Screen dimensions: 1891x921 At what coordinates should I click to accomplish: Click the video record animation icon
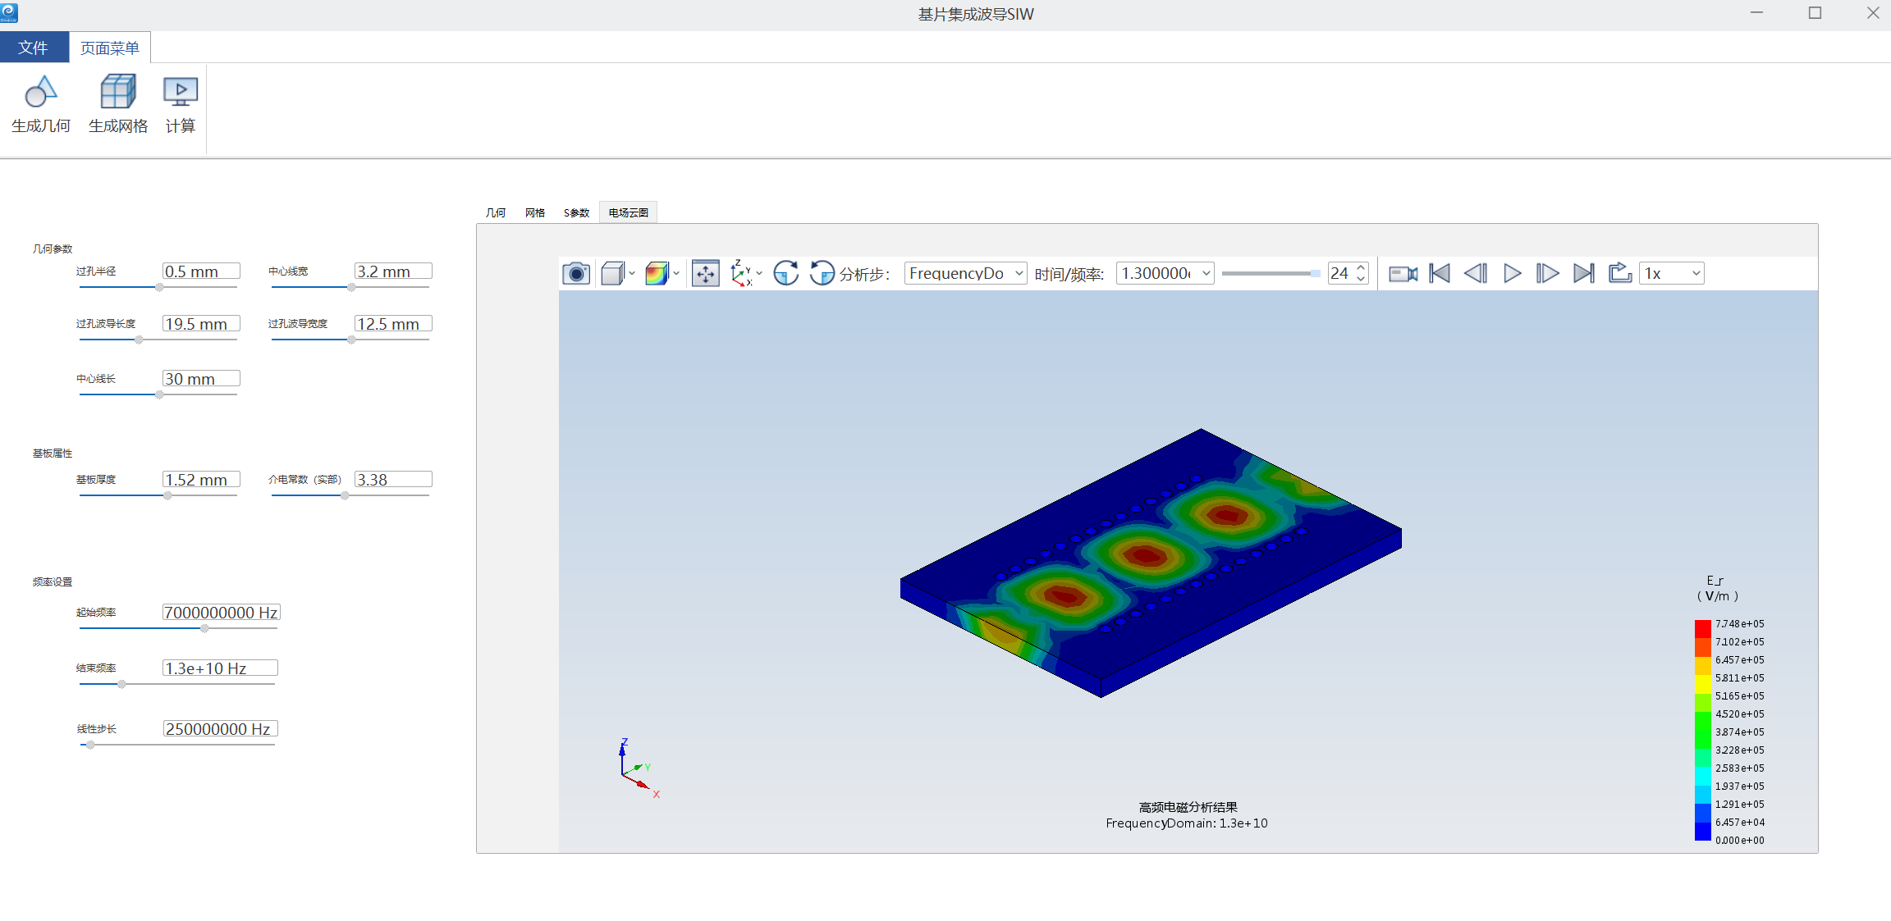tap(1403, 273)
